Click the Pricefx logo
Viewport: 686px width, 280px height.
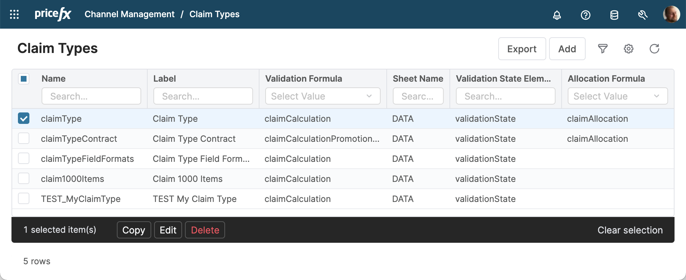point(53,14)
